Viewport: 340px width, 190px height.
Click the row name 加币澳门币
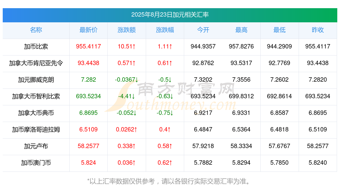(36, 163)
